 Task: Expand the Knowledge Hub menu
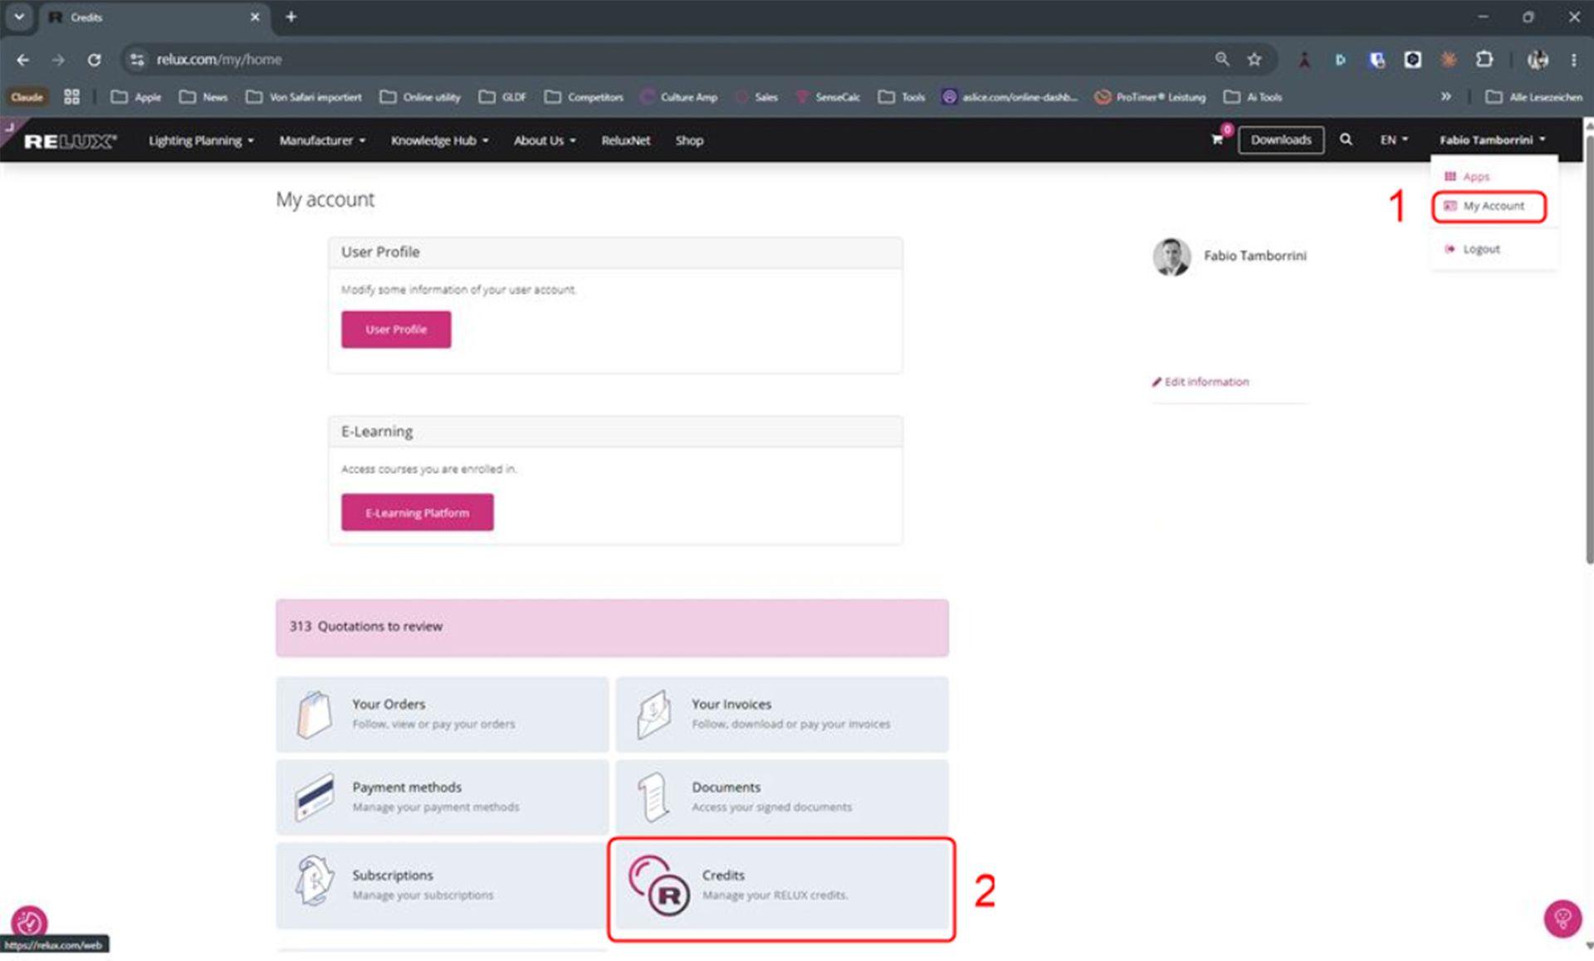click(x=440, y=141)
